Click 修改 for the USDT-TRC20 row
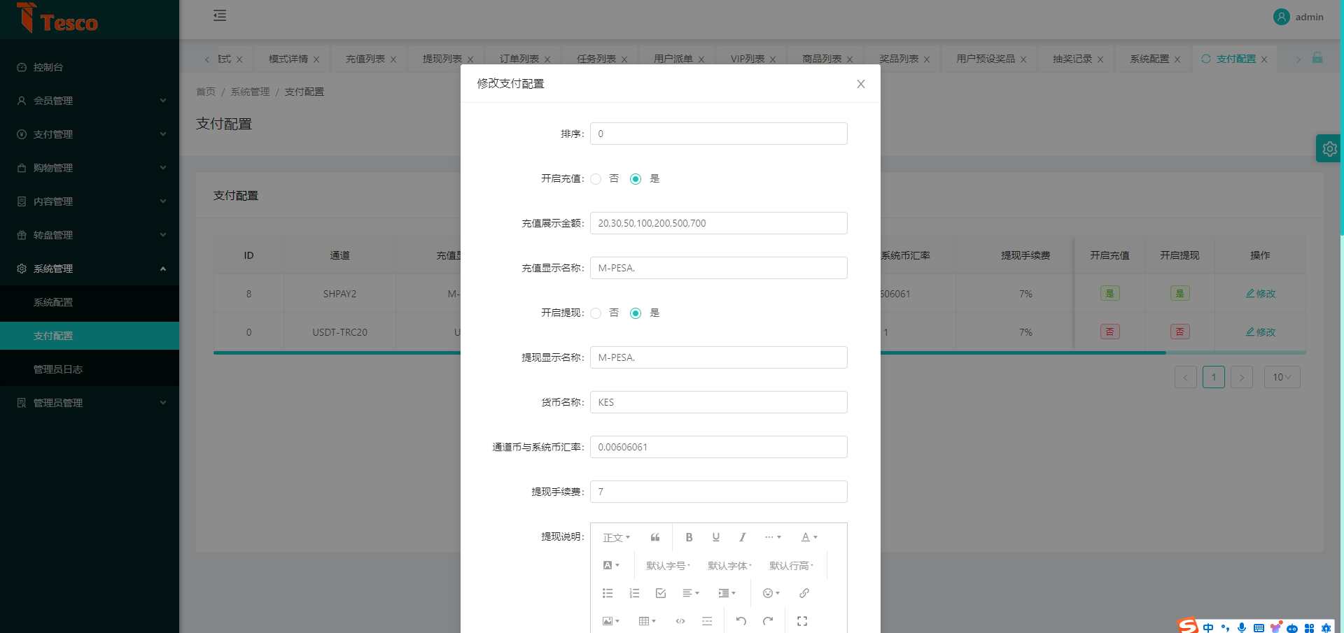 click(x=1261, y=332)
